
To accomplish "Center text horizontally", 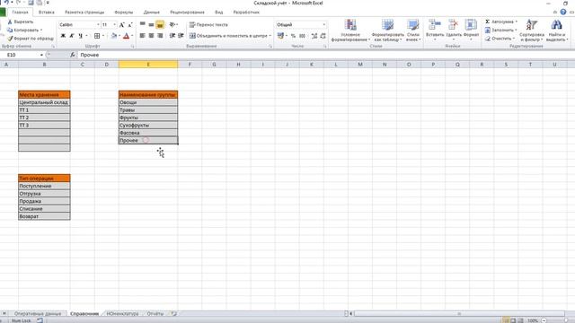I will pos(151,36).
